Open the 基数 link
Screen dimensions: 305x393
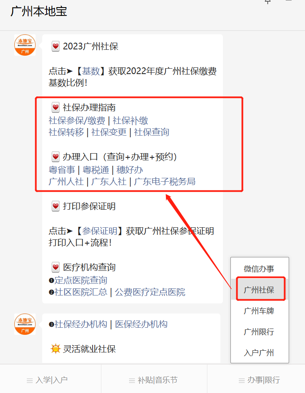(x=91, y=71)
